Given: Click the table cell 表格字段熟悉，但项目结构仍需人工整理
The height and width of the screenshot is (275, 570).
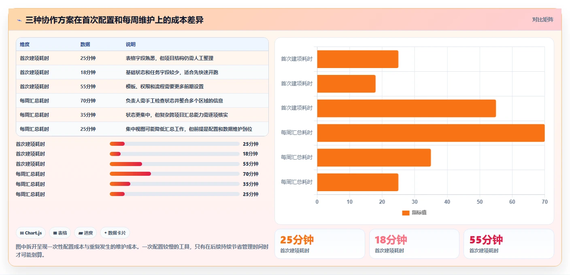Looking at the screenshot, I should click(170, 58).
